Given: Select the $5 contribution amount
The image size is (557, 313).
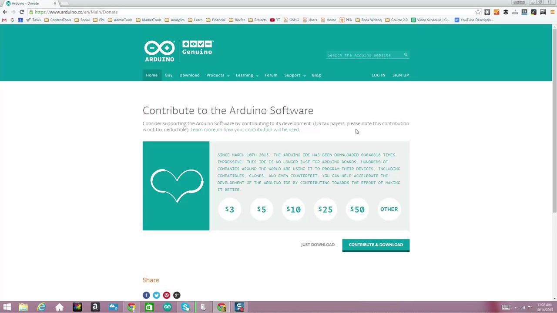Looking at the screenshot, I should (x=261, y=210).
